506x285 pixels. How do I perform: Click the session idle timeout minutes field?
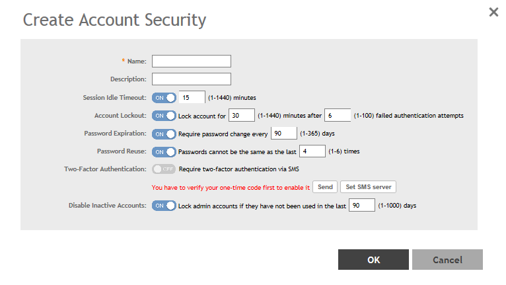tap(192, 98)
